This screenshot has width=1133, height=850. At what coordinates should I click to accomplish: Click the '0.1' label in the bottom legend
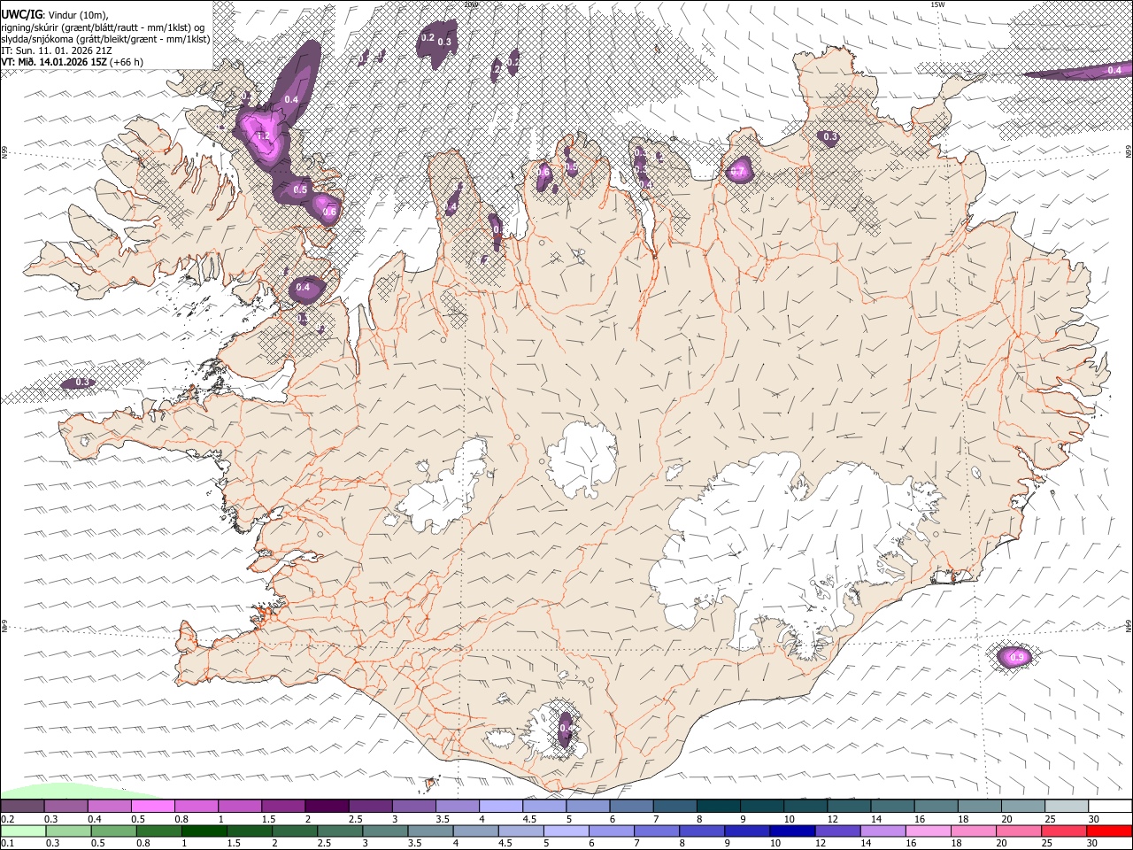(8, 843)
